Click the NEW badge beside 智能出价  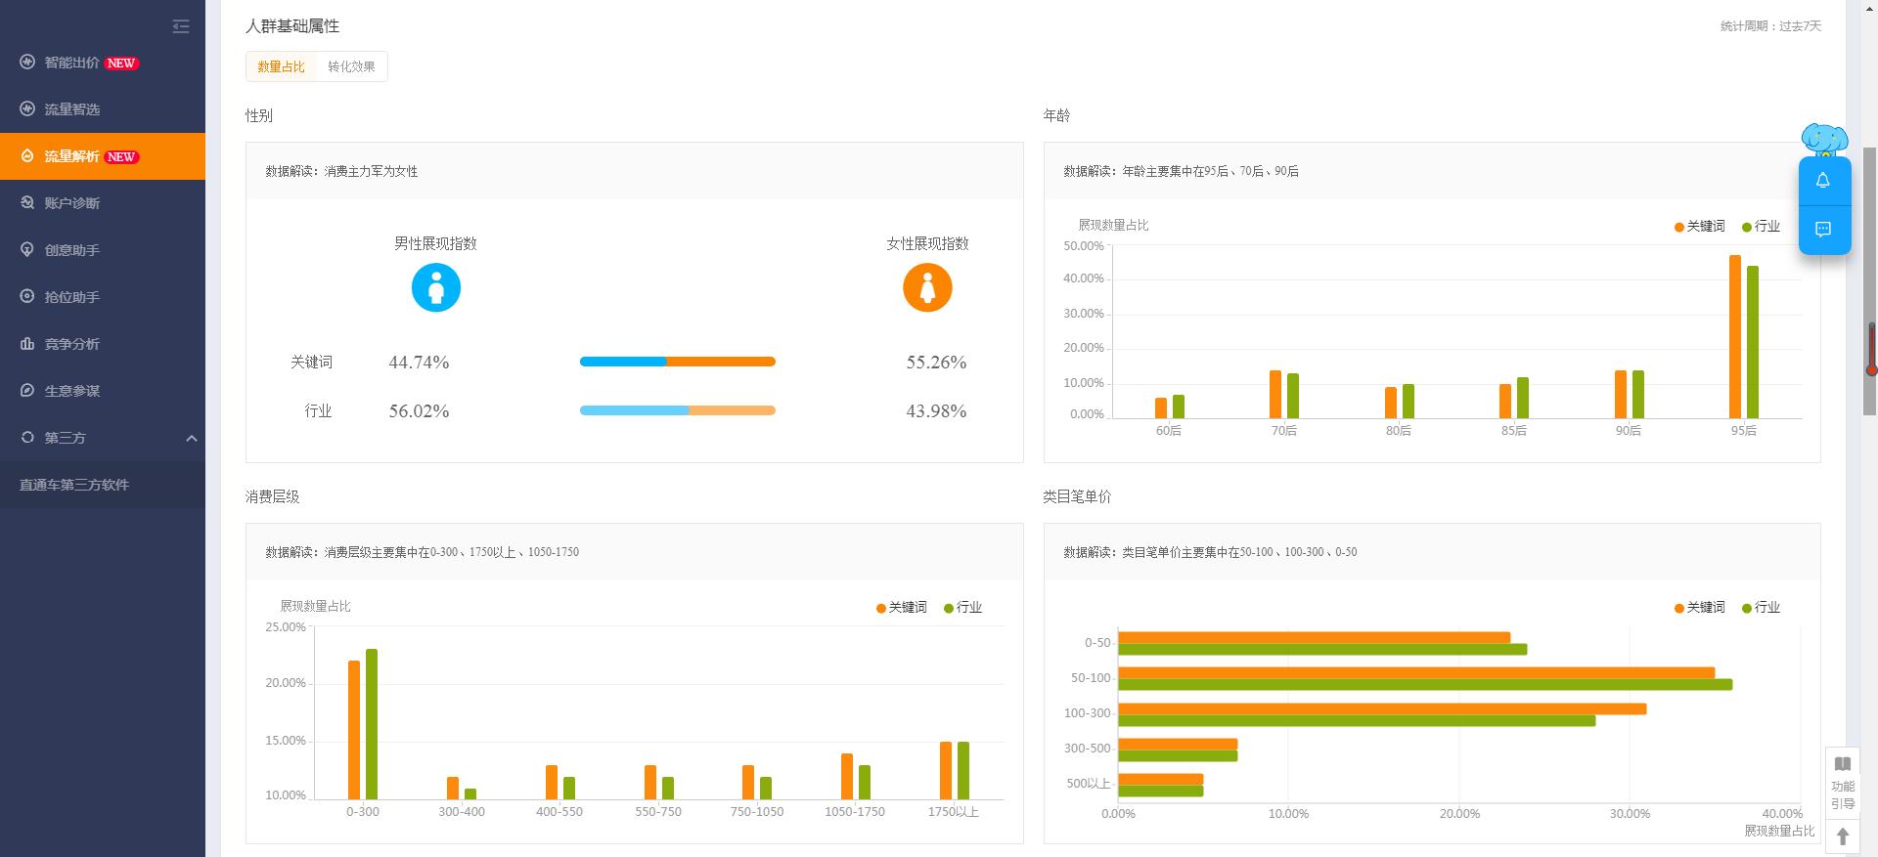coord(121,63)
